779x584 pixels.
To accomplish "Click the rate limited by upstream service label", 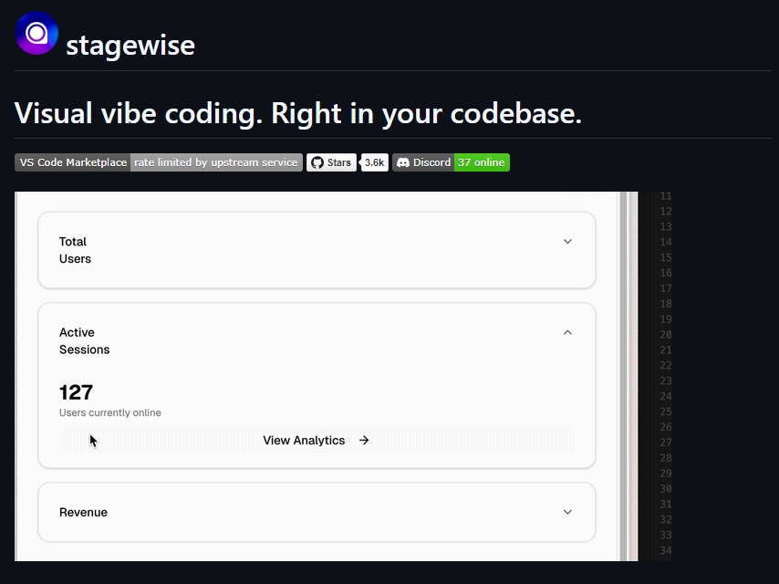I will click(x=216, y=162).
